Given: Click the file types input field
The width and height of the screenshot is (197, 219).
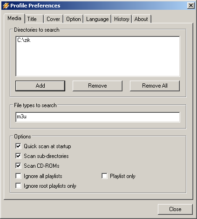Looking at the screenshot, I should (98, 117).
